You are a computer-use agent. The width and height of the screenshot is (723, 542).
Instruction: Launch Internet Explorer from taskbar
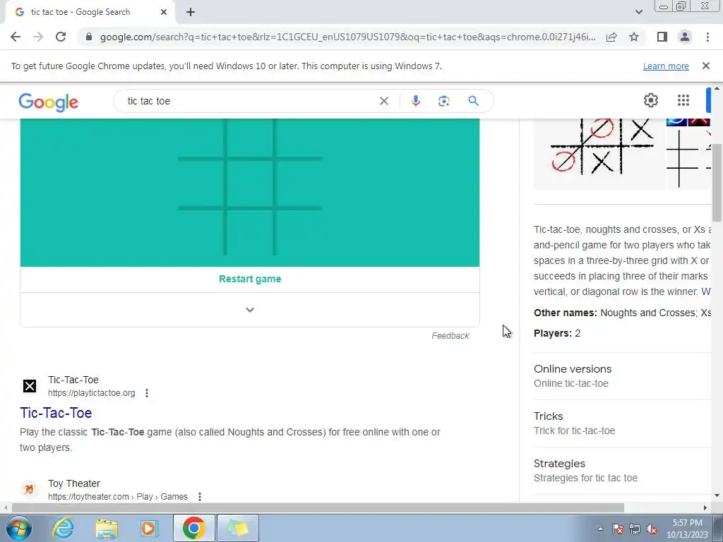63,528
